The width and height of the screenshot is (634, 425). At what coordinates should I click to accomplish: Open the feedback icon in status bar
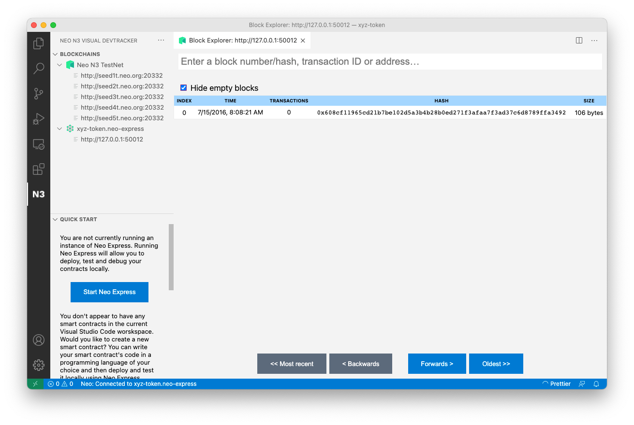pyautogui.click(x=582, y=384)
